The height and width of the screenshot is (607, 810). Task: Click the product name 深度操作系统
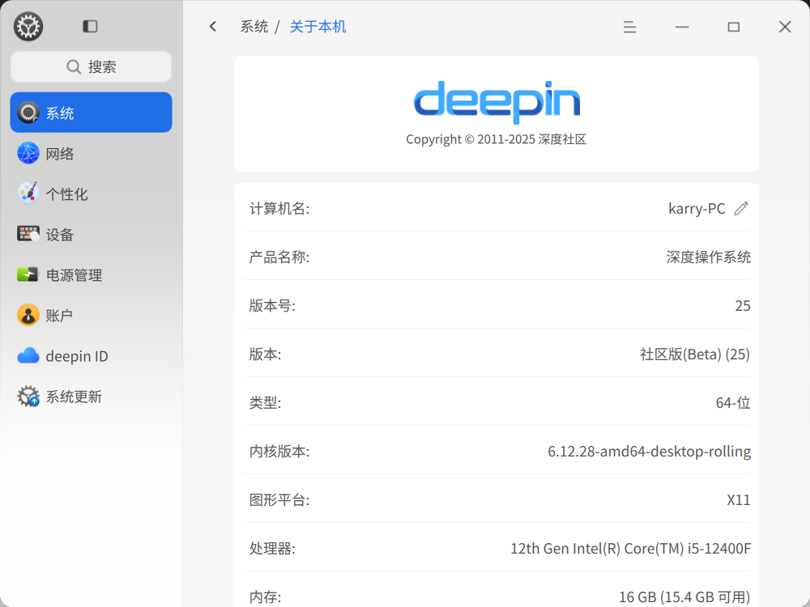(708, 257)
